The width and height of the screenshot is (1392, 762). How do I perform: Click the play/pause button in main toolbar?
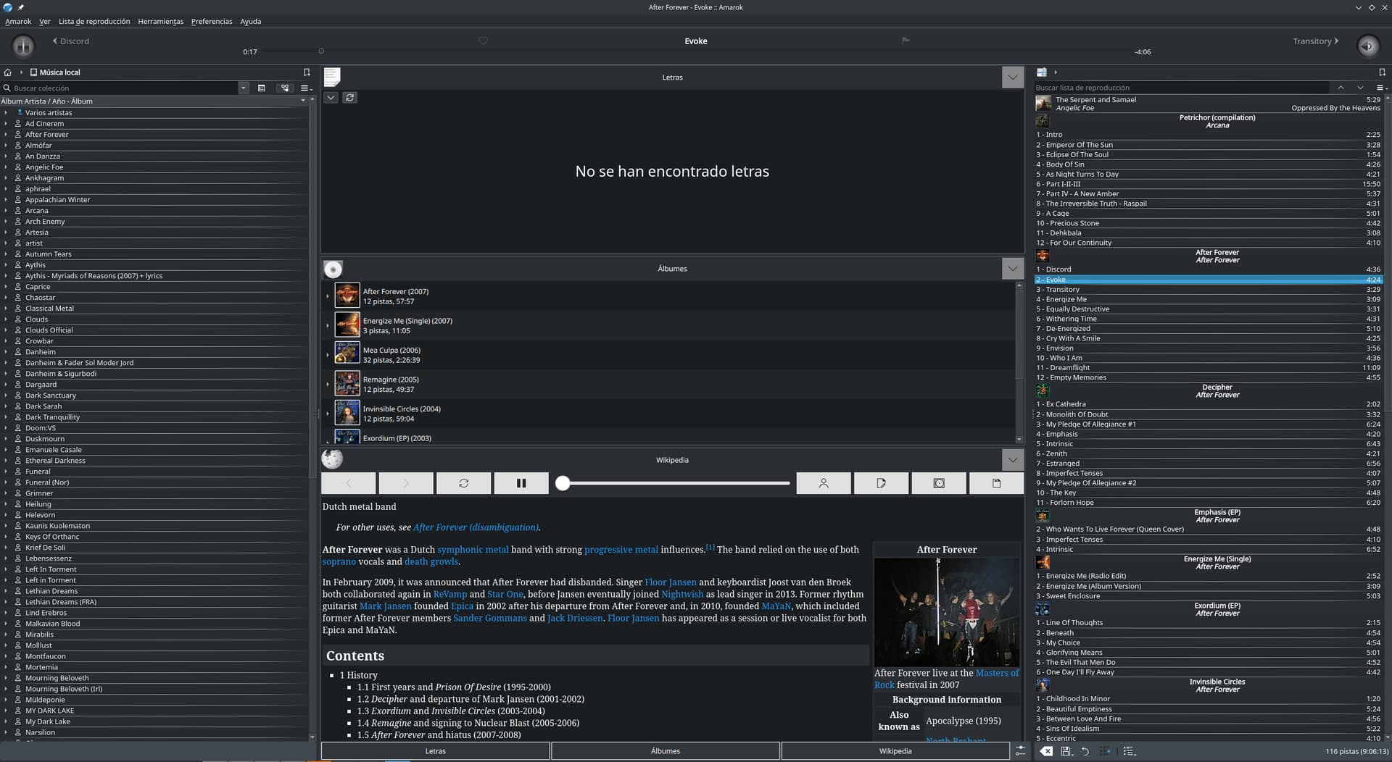[23, 46]
